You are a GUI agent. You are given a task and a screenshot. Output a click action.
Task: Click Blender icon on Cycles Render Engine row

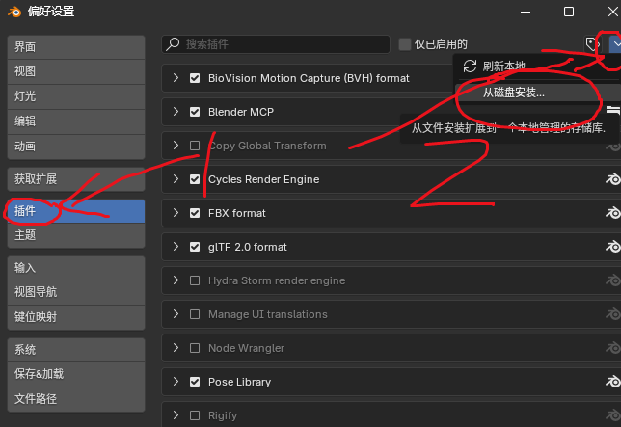point(612,179)
